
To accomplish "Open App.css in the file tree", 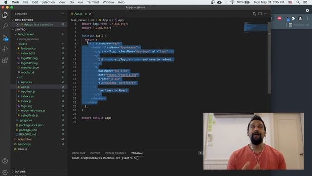I will click(x=26, y=82).
